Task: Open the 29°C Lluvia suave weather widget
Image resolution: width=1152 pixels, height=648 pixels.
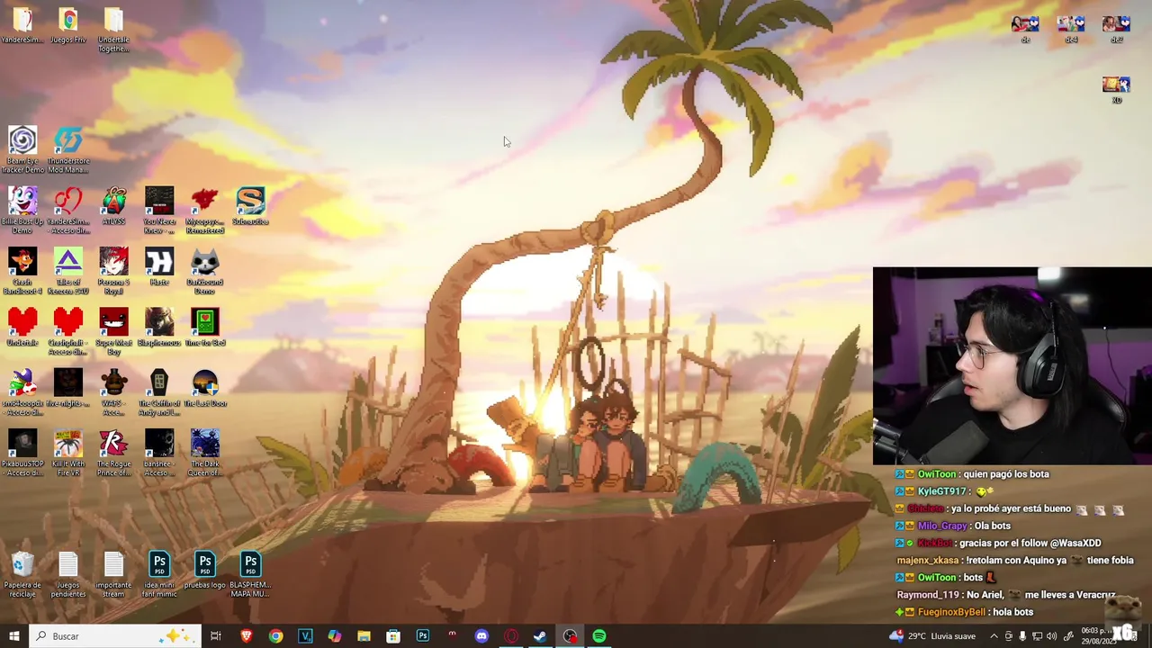Action: coord(932,636)
